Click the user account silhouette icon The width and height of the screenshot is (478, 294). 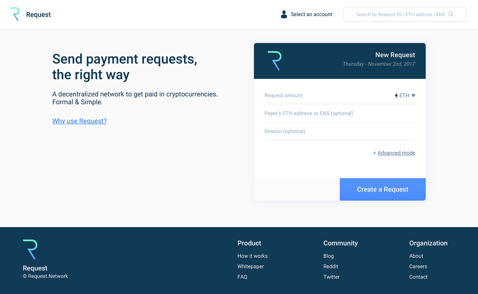[284, 14]
